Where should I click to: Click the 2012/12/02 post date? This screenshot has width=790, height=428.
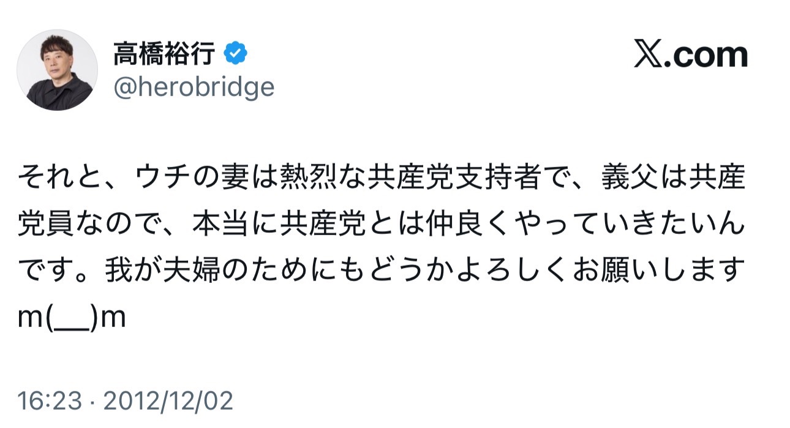click(168, 401)
